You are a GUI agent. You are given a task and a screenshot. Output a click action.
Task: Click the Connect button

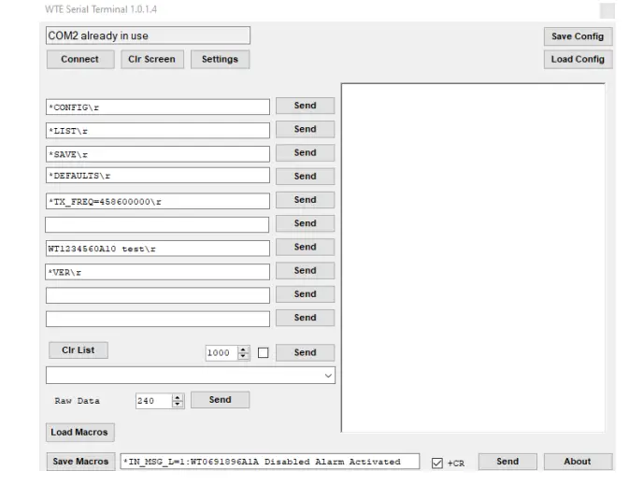point(80,60)
